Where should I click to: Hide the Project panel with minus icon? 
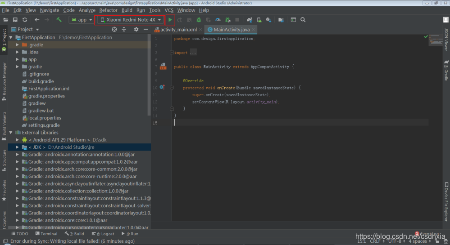pos(146,29)
